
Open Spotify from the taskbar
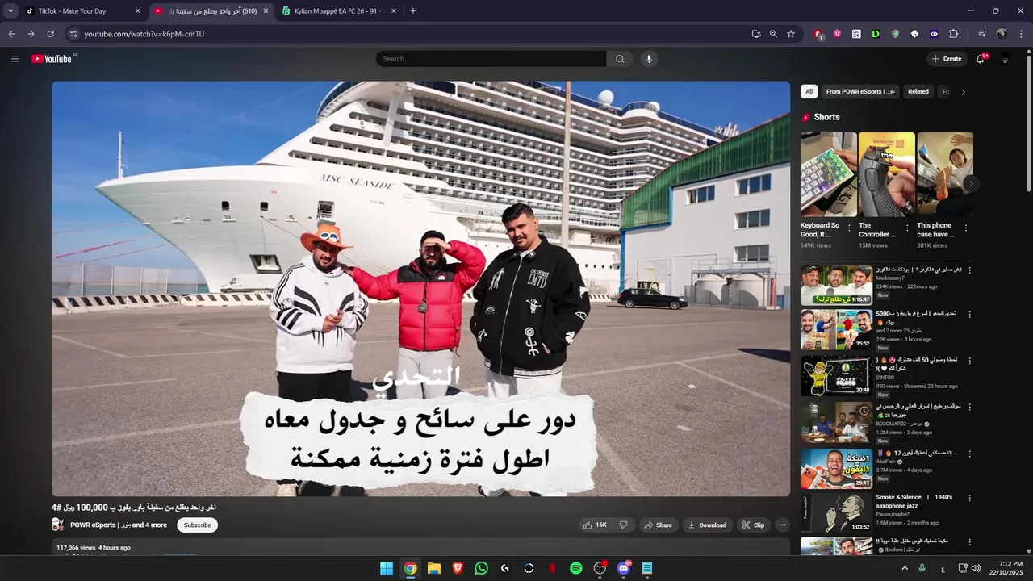click(576, 568)
